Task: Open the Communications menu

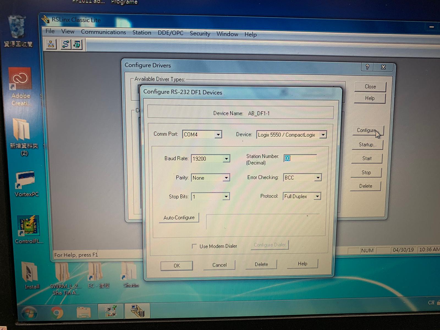Action: [x=103, y=32]
